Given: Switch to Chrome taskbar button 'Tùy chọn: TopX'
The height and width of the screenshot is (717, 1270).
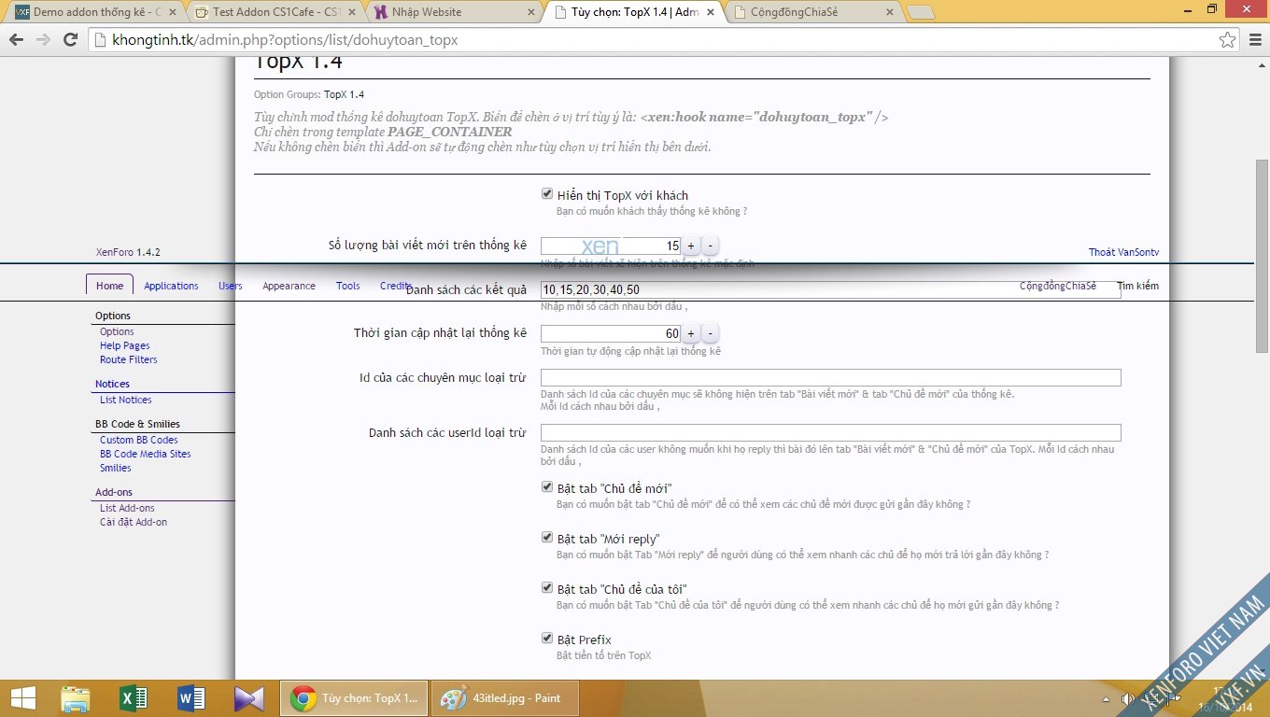Looking at the screenshot, I should 355,698.
